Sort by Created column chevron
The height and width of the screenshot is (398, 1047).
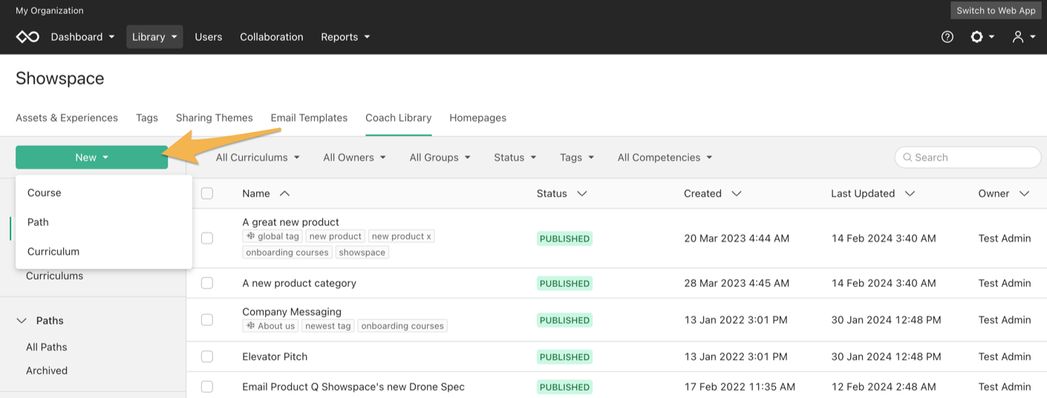point(737,193)
